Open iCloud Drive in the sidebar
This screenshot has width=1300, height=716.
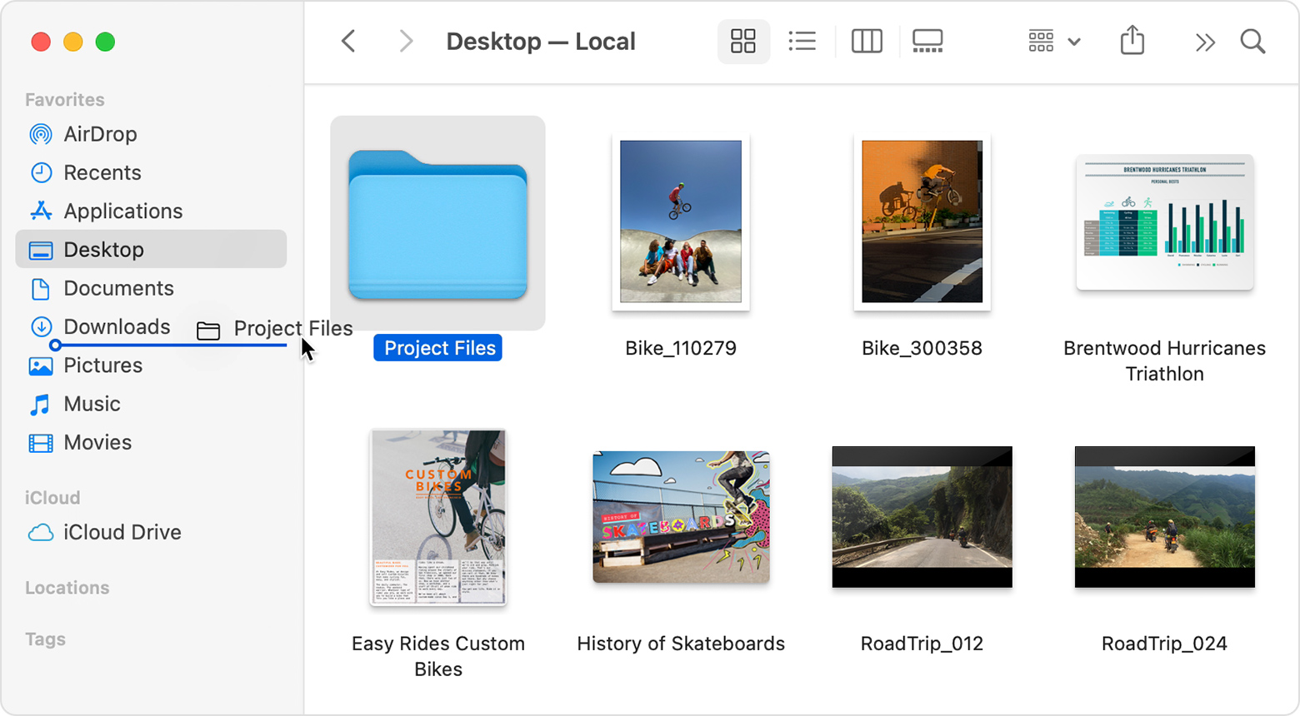pos(122,532)
